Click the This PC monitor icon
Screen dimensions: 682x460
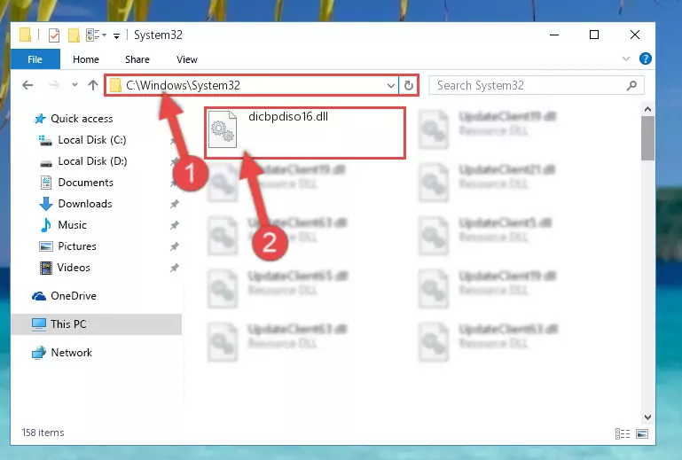(x=39, y=324)
